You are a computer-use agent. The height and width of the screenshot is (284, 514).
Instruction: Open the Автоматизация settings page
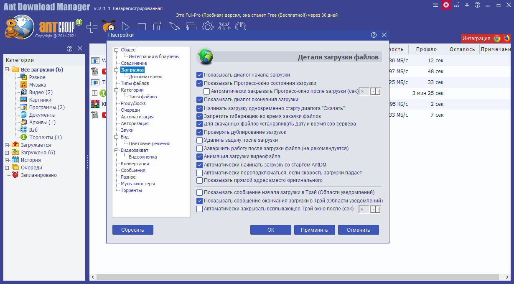click(137, 117)
